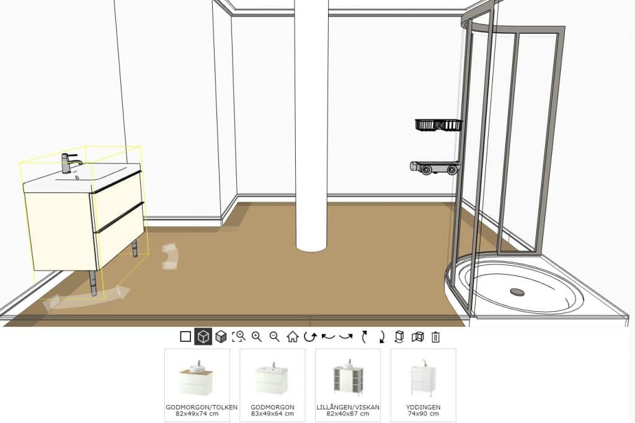Enable the solid shaded cube view
This screenshot has height=423, width=635.
pyautogui.click(x=221, y=337)
